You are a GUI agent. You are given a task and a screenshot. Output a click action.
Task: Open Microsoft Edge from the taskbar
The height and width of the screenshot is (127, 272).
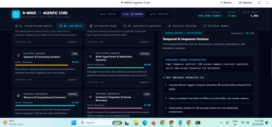(x=145, y=123)
